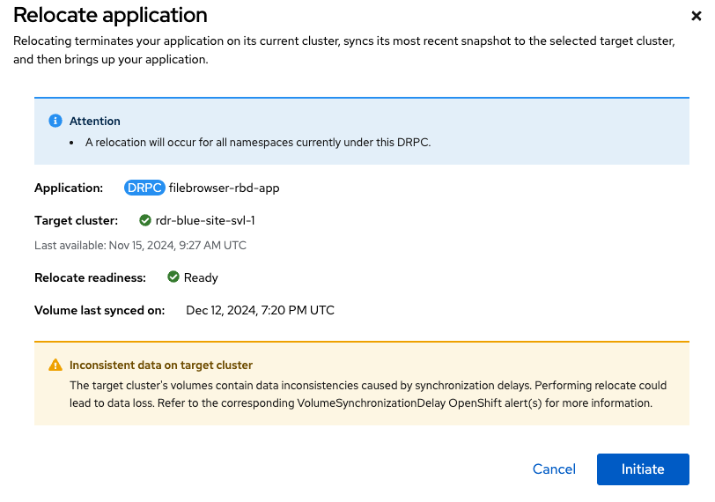Click the Ready status text
Image resolution: width=715 pixels, height=502 pixels.
(201, 277)
